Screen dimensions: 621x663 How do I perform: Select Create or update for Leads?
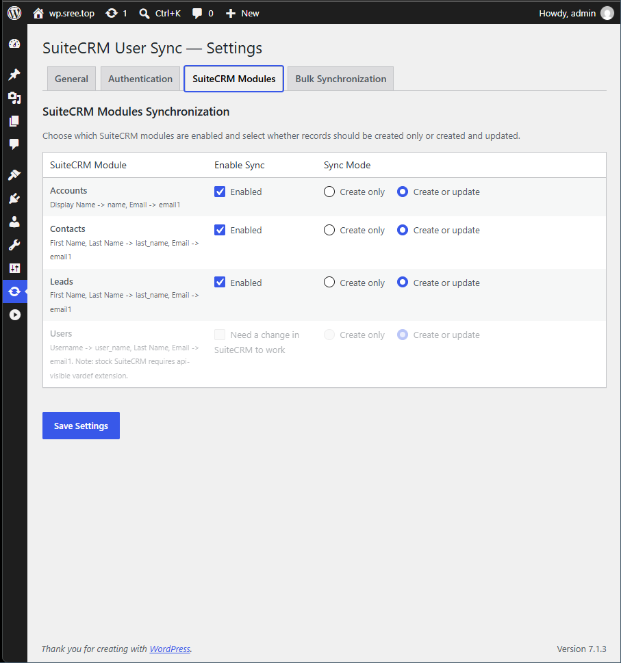pyautogui.click(x=403, y=282)
